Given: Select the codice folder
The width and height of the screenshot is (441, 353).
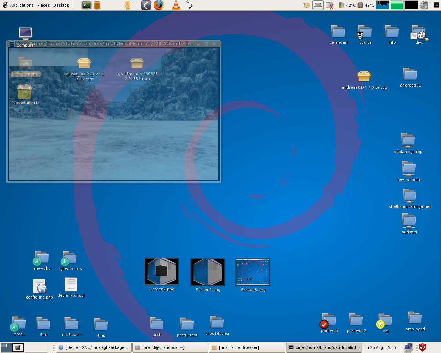Looking at the screenshot, I should pos(365,34).
